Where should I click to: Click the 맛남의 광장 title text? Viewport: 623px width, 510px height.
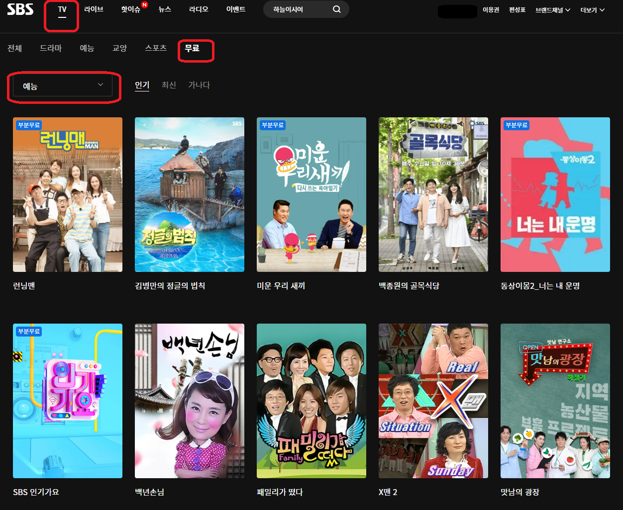click(520, 492)
